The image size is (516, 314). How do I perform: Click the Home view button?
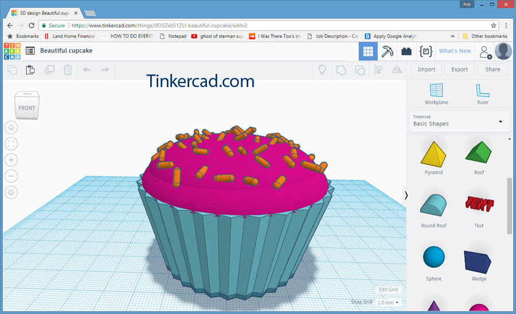click(x=12, y=127)
